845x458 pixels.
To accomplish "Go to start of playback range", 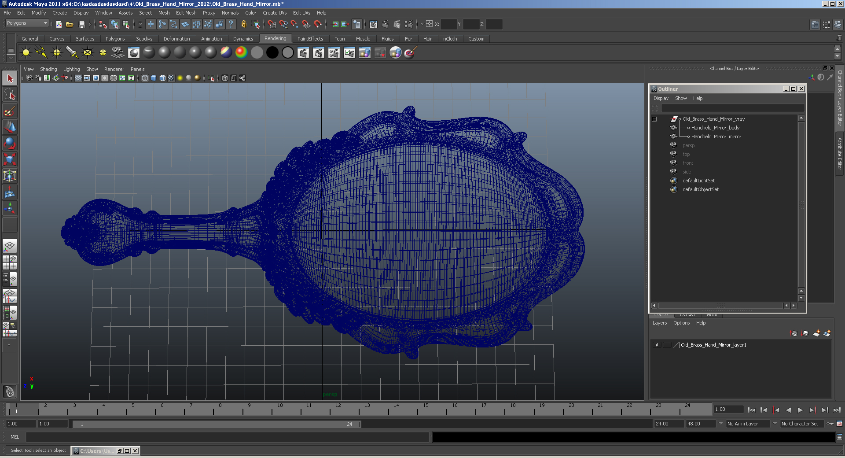I will click(x=751, y=410).
